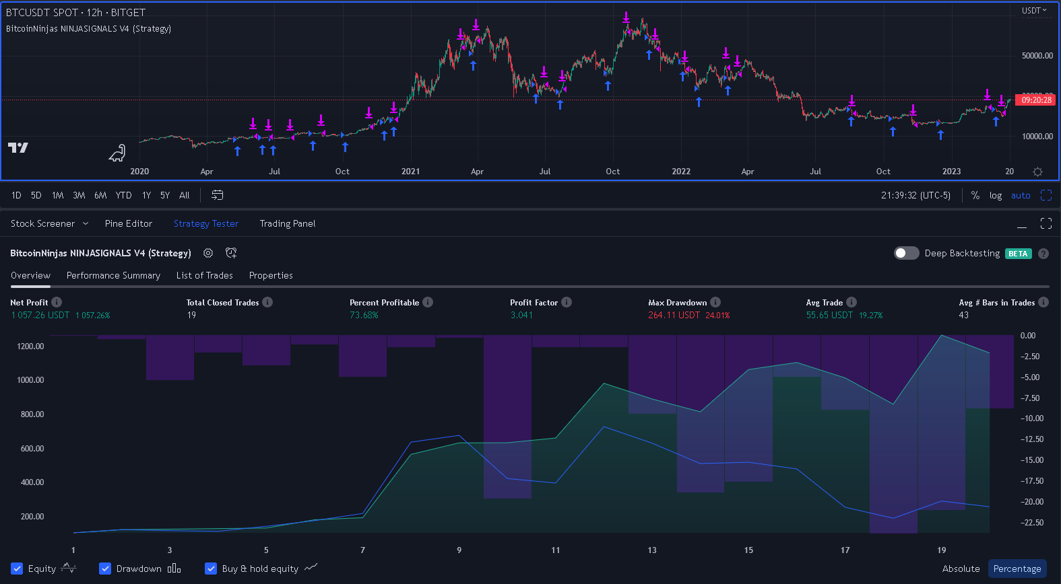The height and width of the screenshot is (584, 1061).
Task: Uncheck the Drawdown checkbox
Action: coord(105,569)
